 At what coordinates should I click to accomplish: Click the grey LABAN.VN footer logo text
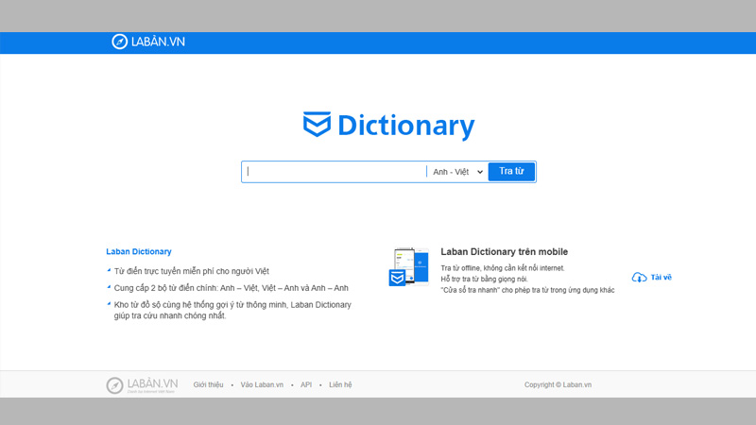(x=152, y=384)
